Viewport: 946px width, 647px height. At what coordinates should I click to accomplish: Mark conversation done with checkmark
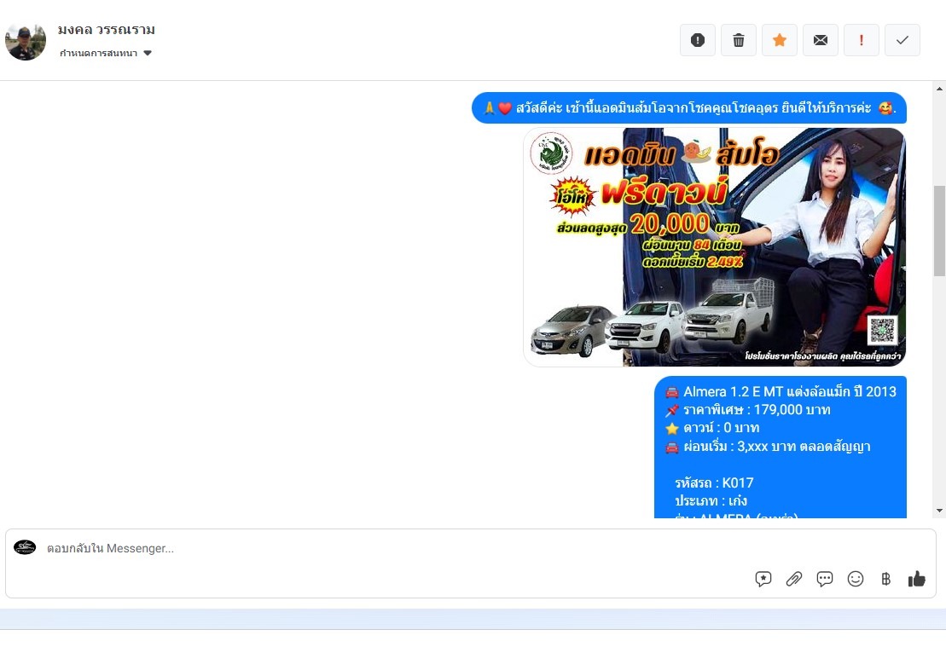click(902, 40)
